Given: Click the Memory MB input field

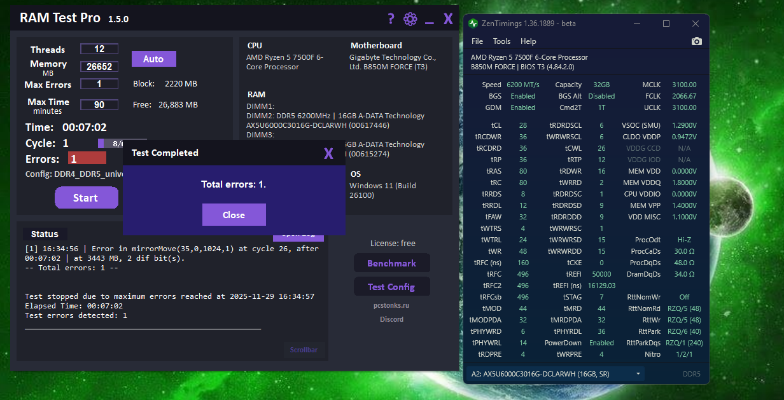Looking at the screenshot, I should point(99,67).
